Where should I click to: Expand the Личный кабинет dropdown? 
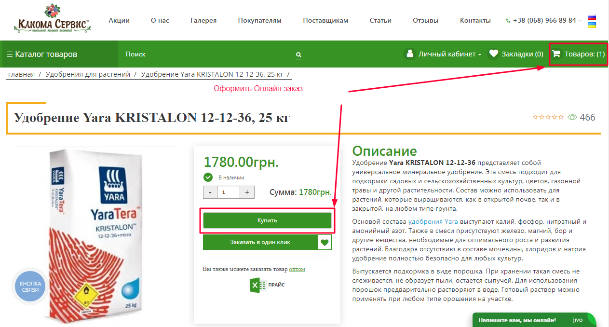click(x=443, y=54)
